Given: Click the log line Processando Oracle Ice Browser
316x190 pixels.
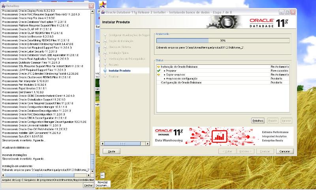Looking at the screenshot, I should pos(28,37).
